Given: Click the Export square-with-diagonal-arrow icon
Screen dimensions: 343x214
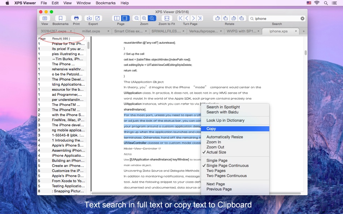Looking at the screenshot, I should point(97,18).
